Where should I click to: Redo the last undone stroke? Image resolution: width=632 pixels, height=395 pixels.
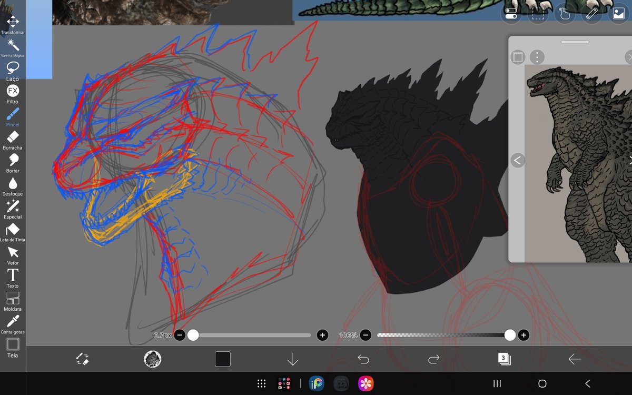(433, 359)
